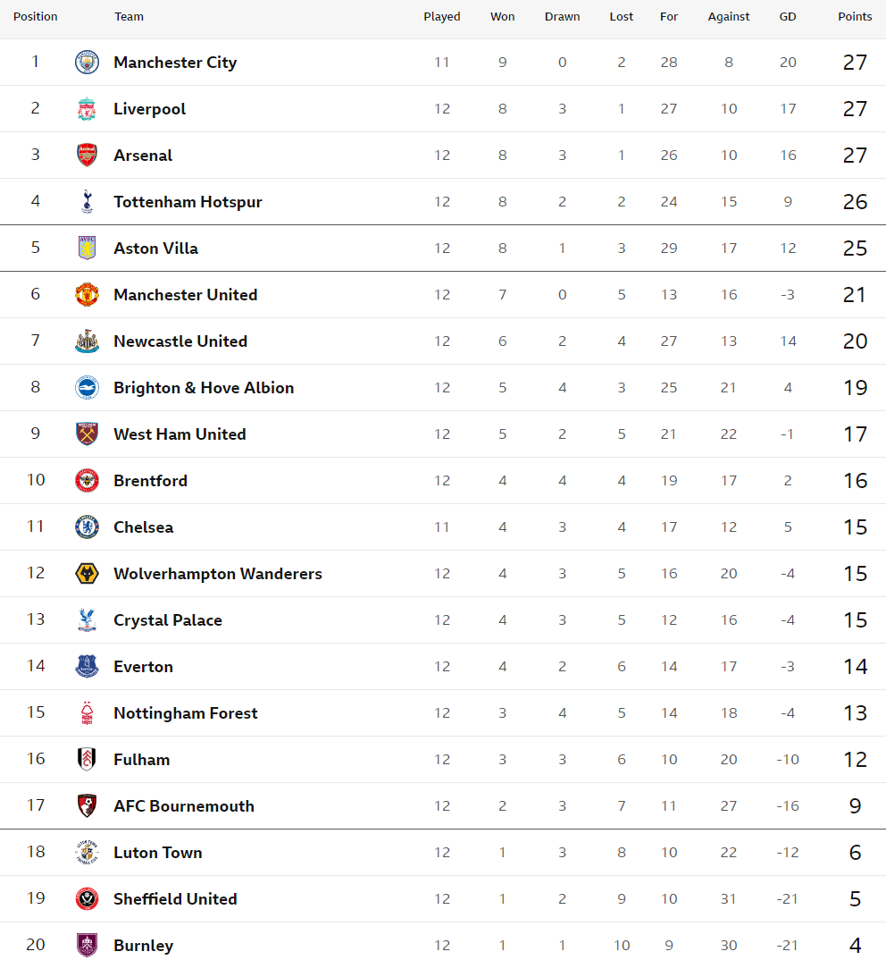This screenshot has height=977, width=886.
Task: Select the Nottingham Forest team name
Action: 186,713
